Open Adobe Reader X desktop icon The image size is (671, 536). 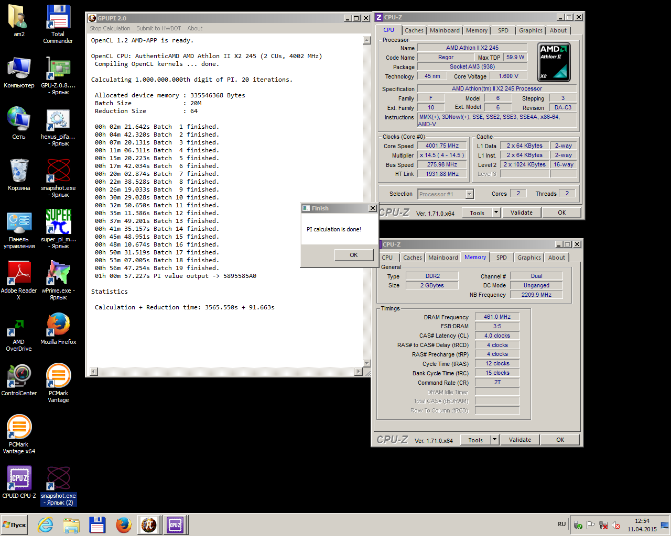point(19,273)
